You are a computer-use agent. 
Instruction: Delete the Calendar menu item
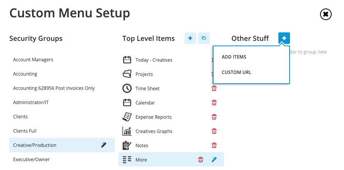pyautogui.click(x=214, y=103)
